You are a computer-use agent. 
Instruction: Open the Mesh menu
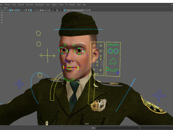[x=14, y=5]
